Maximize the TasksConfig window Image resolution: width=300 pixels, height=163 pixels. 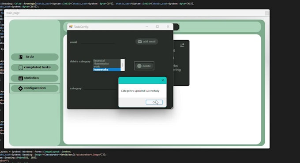(x=157, y=26)
